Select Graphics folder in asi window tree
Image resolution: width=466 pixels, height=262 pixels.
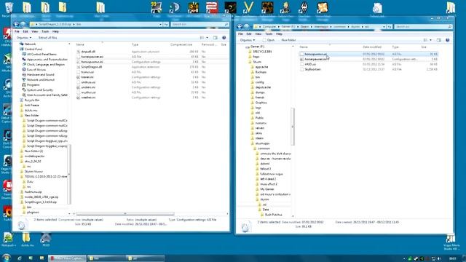(261, 103)
